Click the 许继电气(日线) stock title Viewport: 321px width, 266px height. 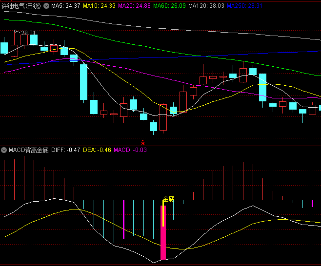click(21, 6)
